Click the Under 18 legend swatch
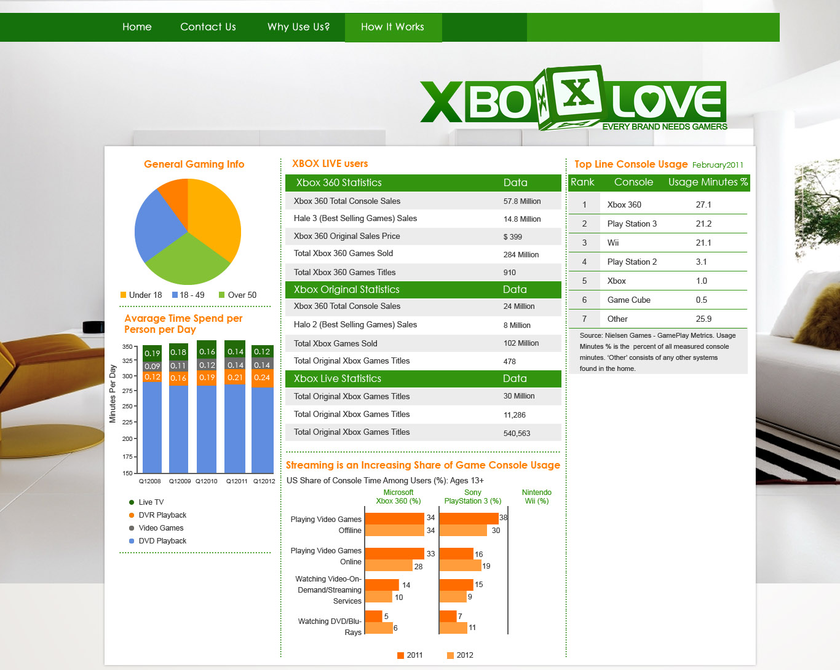The width and height of the screenshot is (840, 670). pyautogui.click(x=124, y=295)
